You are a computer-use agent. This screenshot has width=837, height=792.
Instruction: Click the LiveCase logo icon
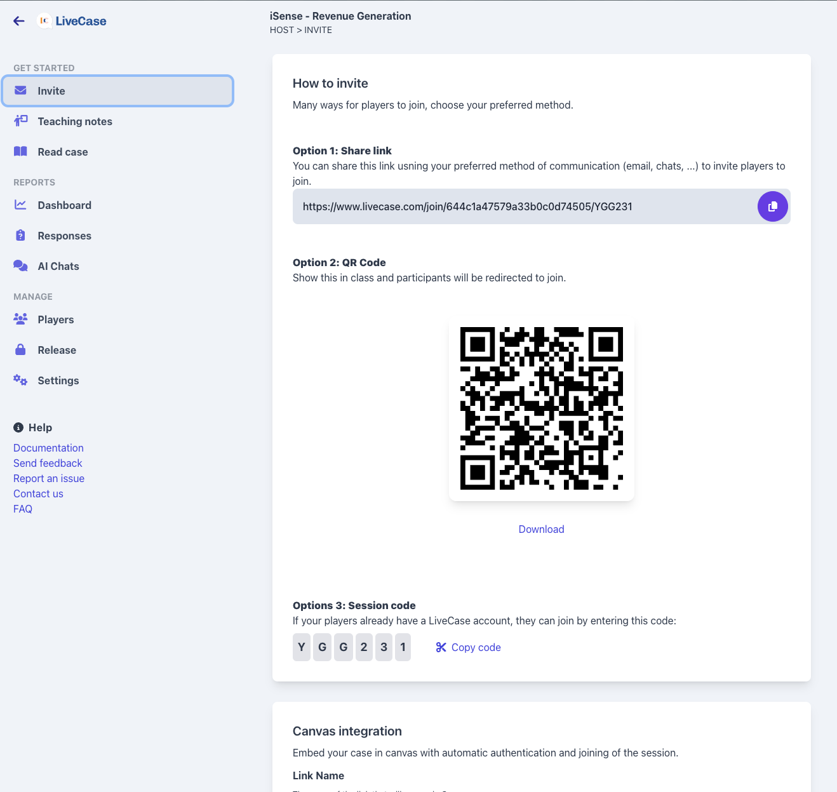click(44, 21)
